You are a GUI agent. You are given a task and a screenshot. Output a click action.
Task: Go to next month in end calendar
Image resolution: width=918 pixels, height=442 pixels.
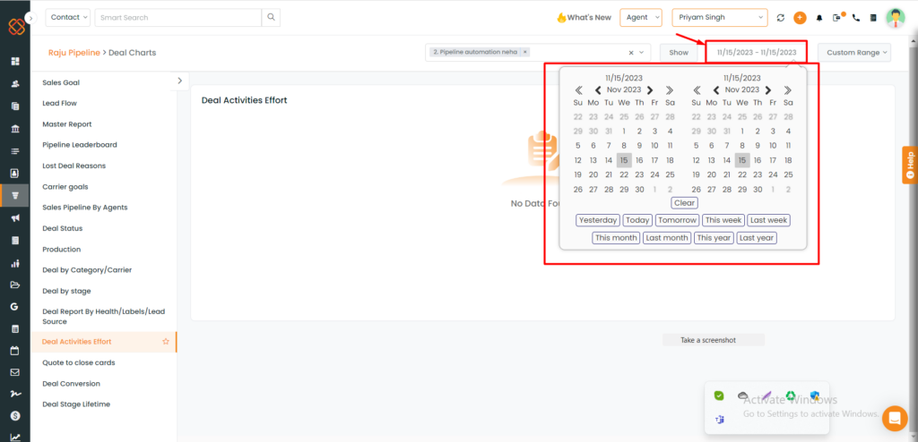pyautogui.click(x=768, y=90)
